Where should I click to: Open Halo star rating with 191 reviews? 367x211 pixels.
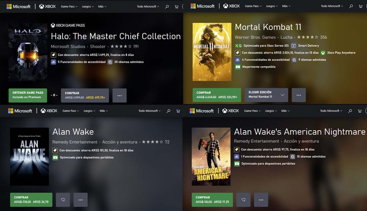click(x=125, y=46)
